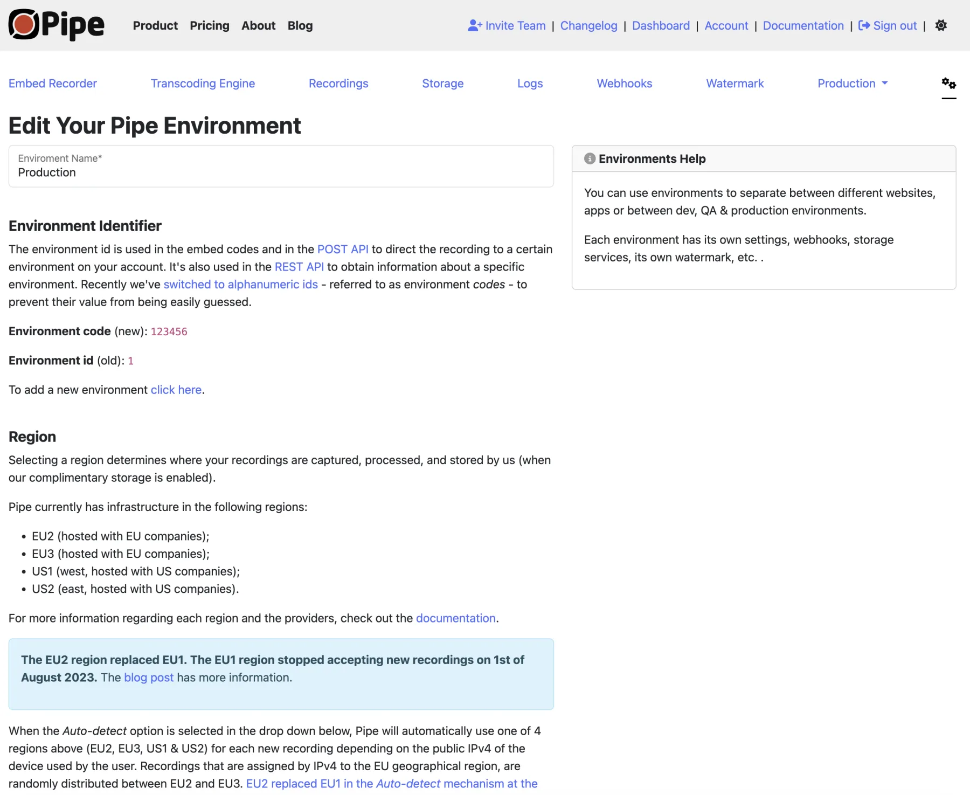
Task: Click the EU2 replaced EU1 Auto-detect link
Action: coord(392,784)
